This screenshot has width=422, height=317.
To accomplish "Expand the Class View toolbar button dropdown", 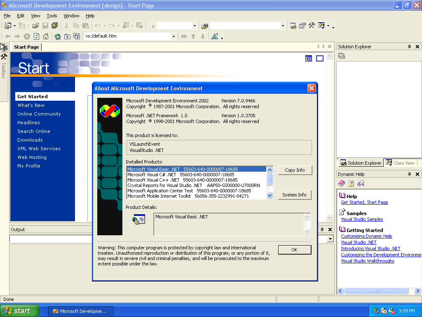I will [x=328, y=26].
